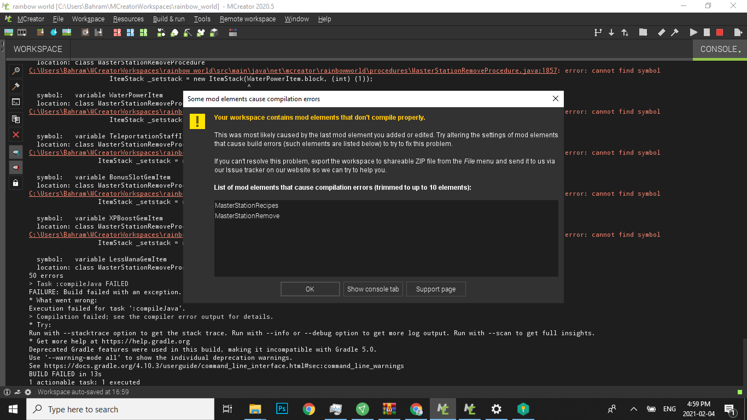Click the red stop execution icon
The height and width of the screenshot is (420, 747).
[719, 32]
